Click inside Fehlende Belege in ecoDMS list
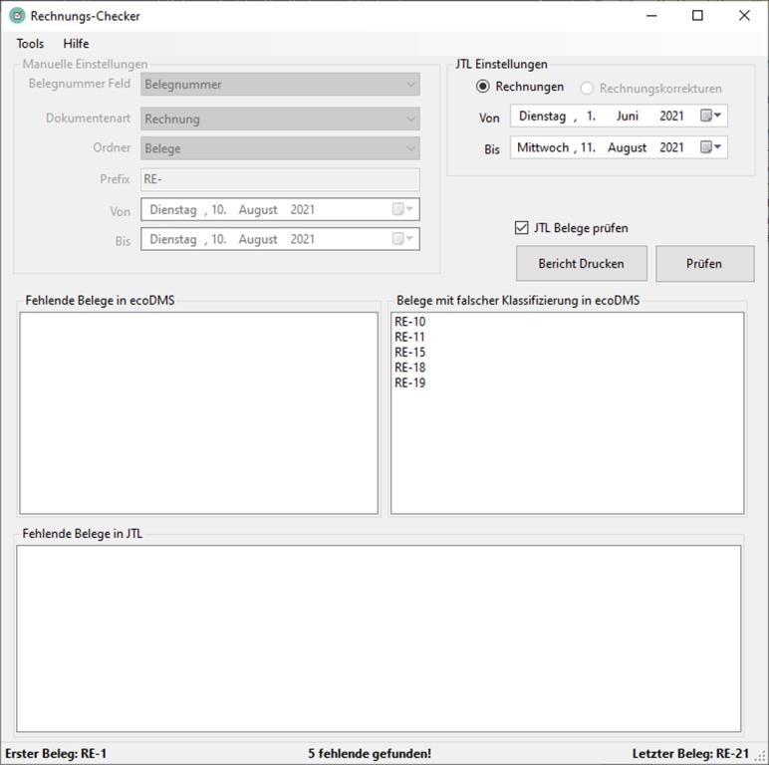769x765 pixels. pyautogui.click(x=198, y=413)
